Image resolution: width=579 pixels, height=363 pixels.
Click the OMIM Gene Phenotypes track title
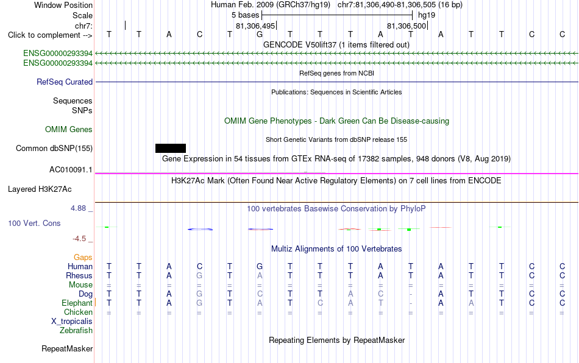[x=336, y=121]
